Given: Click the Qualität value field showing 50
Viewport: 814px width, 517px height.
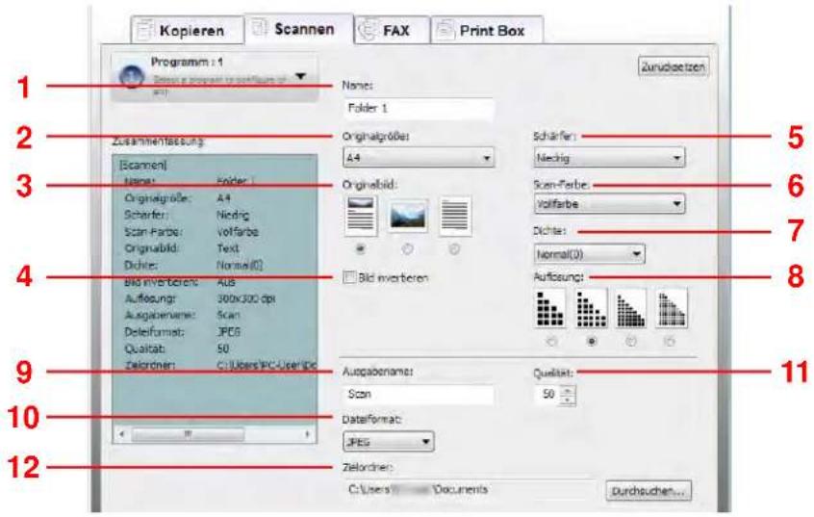Looking at the screenshot, I should coord(547,395).
